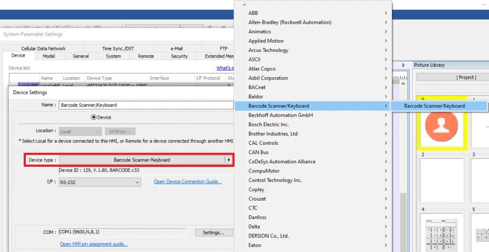This screenshot has height=252, width=489.
Task: Switch to the General tab
Action: [81, 56]
